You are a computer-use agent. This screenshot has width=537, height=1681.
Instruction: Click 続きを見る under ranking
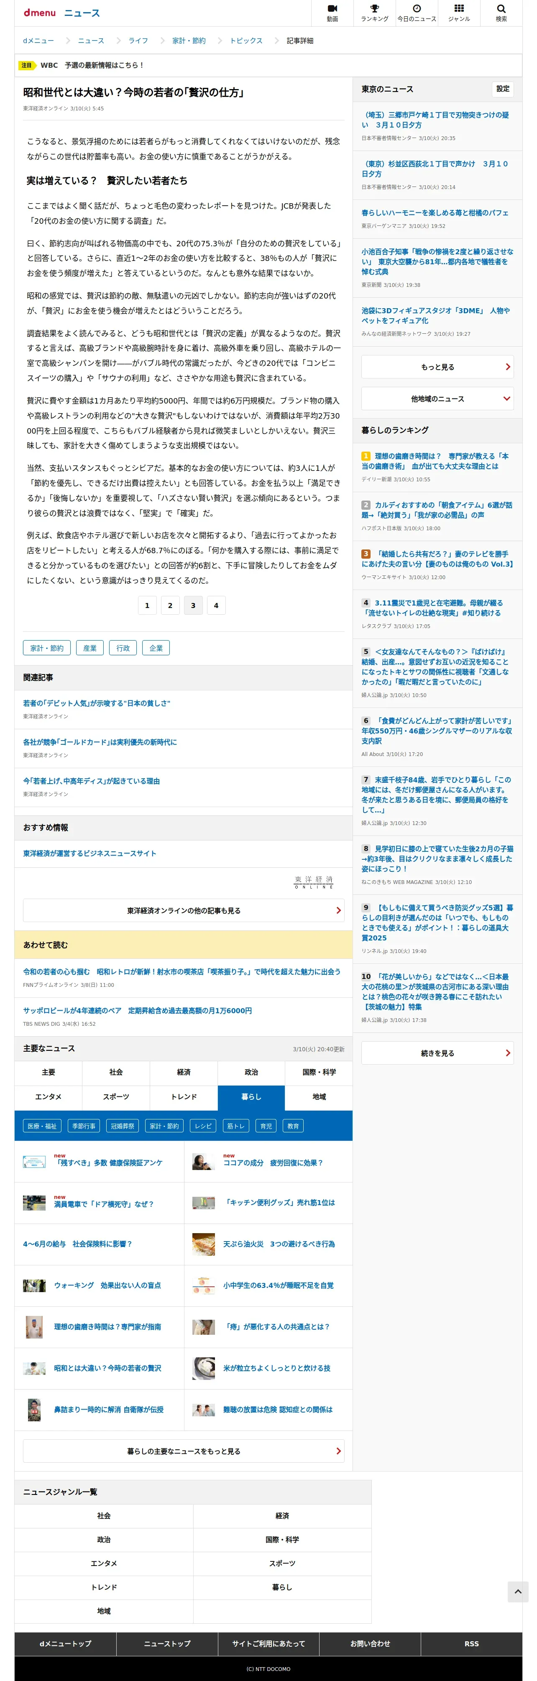tap(437, 1053)
